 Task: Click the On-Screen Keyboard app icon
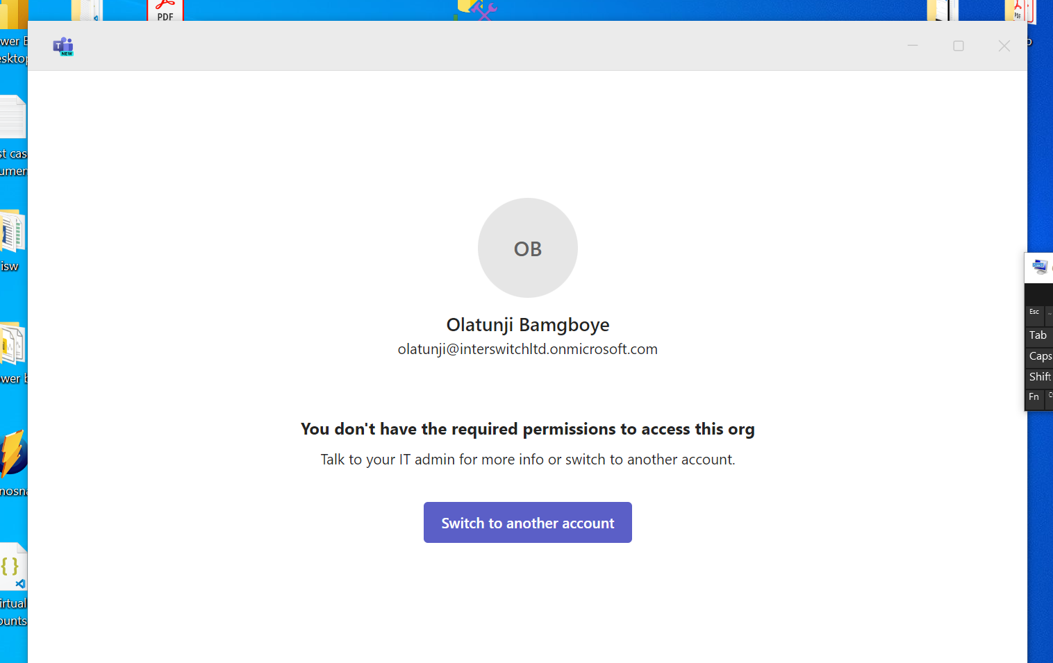(1040, 267)
